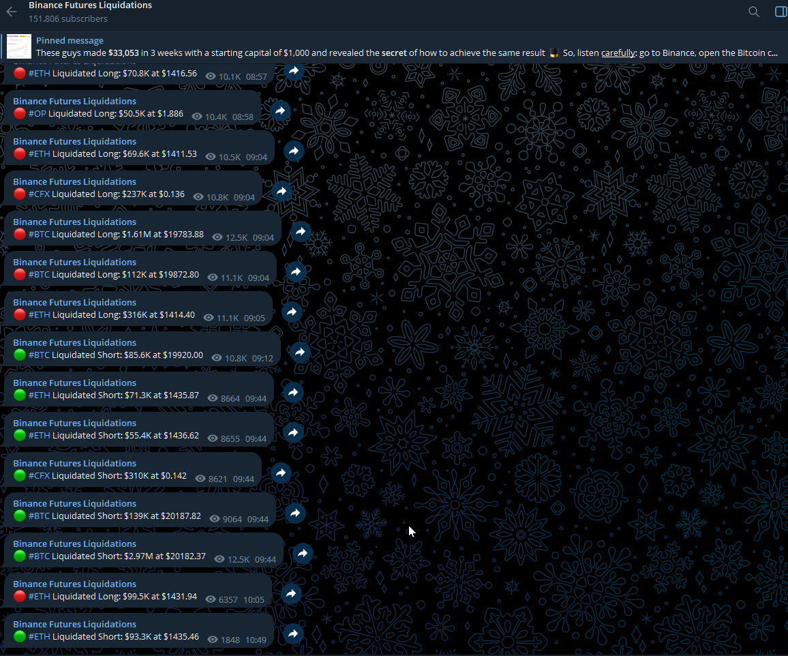Image resolution: width=788 pixels, height=656 pixels.
Task: Open #ETH hashtag in $1411.53 message
Action: (40, 154)
